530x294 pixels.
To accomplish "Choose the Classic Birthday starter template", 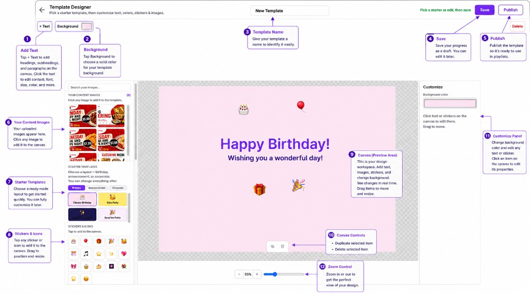I will [x=82, y=199].
